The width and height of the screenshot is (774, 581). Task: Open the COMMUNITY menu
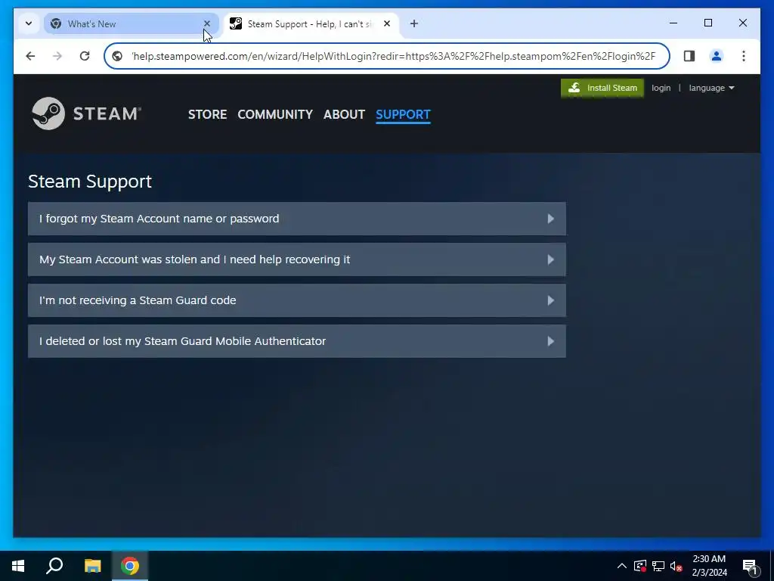coord(275,114)
